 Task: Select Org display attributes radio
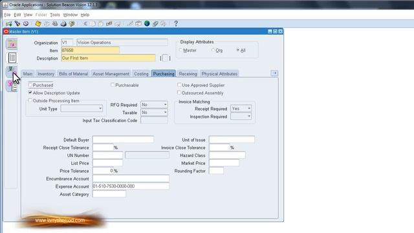213,50
